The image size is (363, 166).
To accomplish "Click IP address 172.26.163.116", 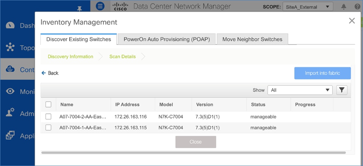I will click(x=130, y=117).
